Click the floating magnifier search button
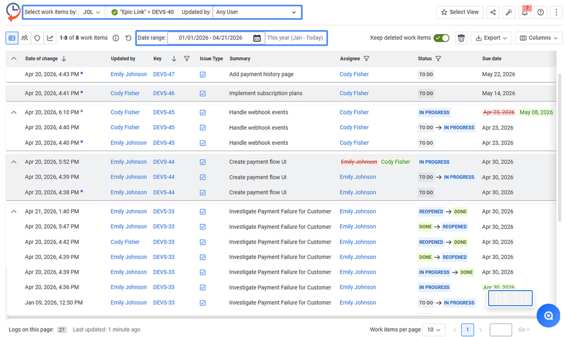 [x=547, y=315]
